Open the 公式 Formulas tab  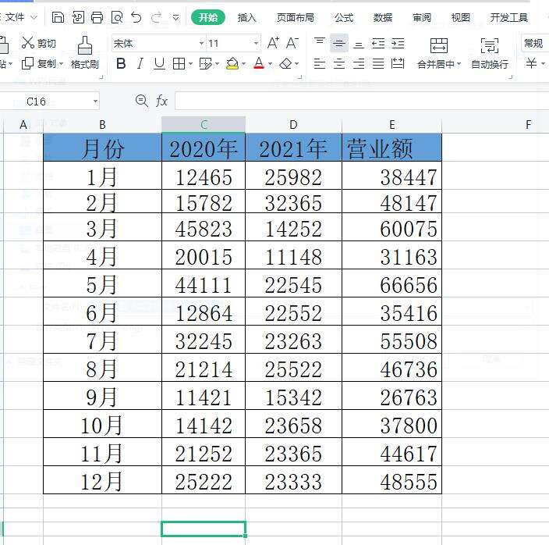(x=344, y=17)
